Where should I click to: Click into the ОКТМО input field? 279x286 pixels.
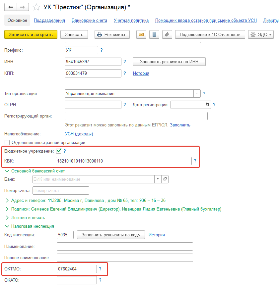pos(77,269)
